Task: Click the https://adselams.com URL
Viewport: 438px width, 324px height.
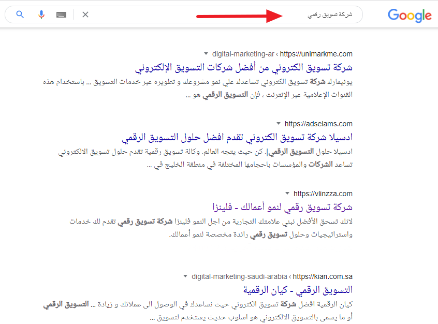Action: coord(318,124)
